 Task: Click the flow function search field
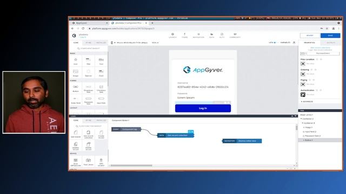[89, 126]
